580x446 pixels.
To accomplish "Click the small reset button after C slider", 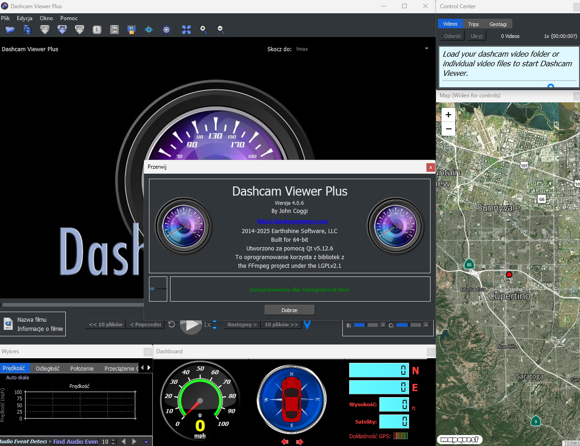I will click(426, 325).
